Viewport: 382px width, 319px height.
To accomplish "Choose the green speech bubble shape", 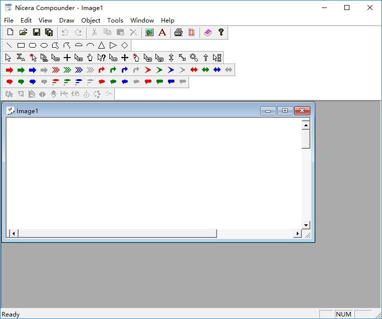I will 21,82.
